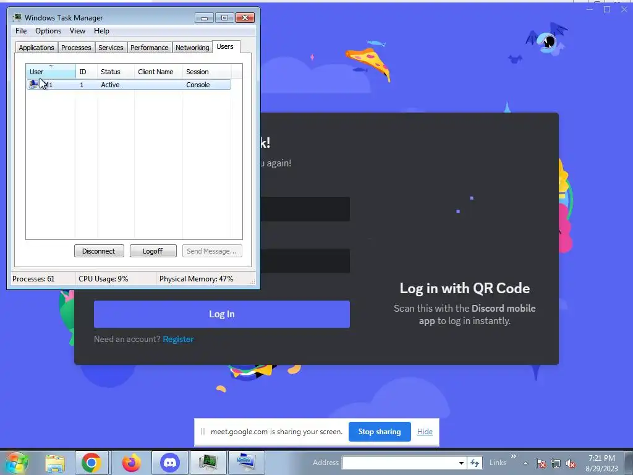Switch to the Networking tab
The height and width of the screenshot is (475, 633).
coord(192,48)
